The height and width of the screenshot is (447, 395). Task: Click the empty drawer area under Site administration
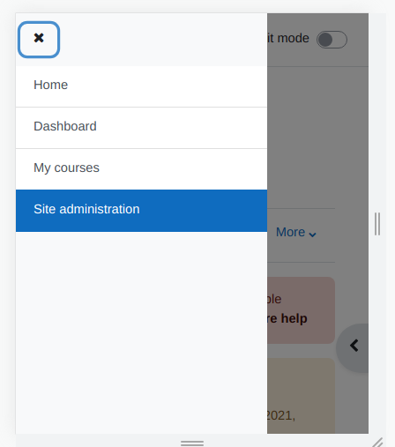pyautogui.click(x=141, y=332)
